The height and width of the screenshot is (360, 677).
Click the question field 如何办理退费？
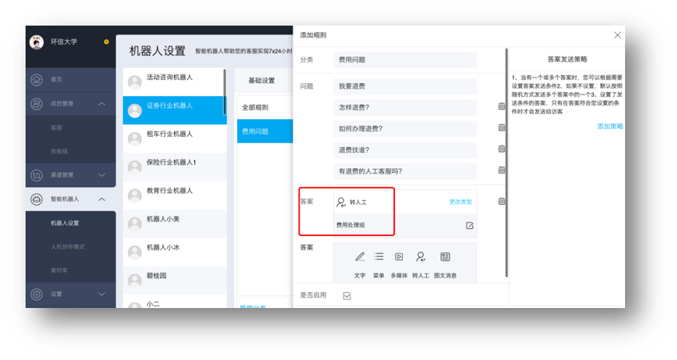405,129
